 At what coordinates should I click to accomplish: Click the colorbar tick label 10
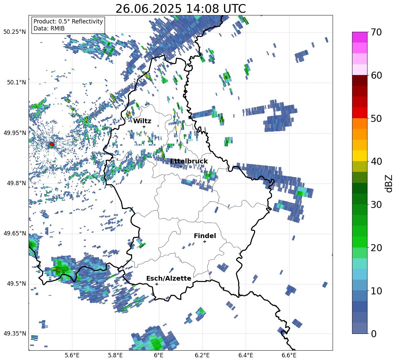click(376, 291)
